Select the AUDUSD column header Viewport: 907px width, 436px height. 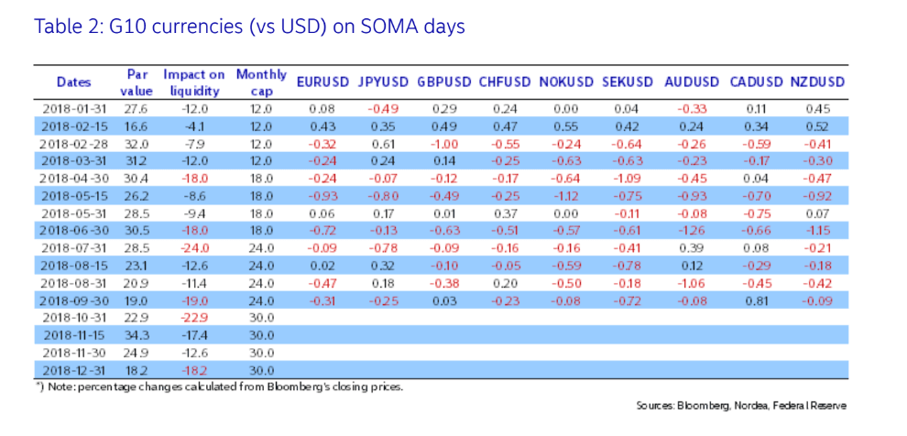[x=692, y=82]
